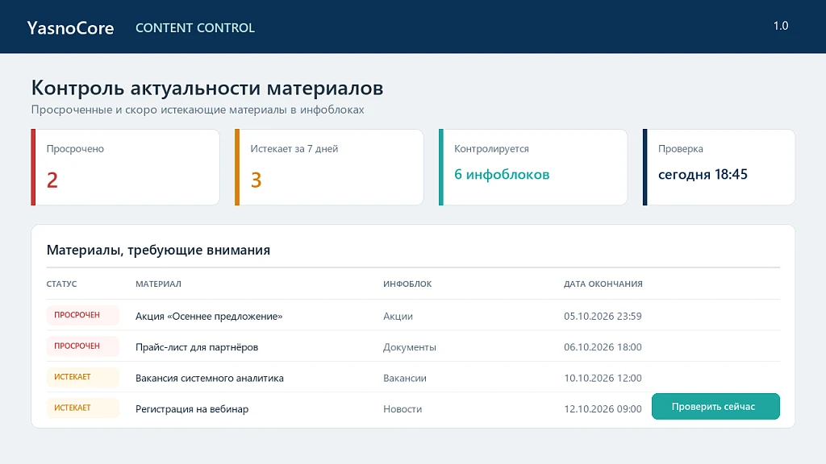Open the 'Контролируется' summary card
This screenshot has width=826, height=464.
[x=533, y=168]
